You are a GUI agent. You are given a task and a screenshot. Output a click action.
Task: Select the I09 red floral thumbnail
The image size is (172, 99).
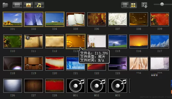click(x=160, y=19)
